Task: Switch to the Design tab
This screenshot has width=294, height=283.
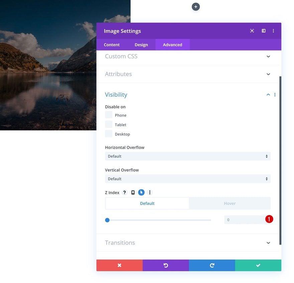Action: 141,45
